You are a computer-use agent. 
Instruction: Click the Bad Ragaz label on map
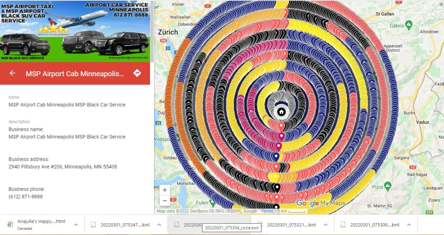417,175
